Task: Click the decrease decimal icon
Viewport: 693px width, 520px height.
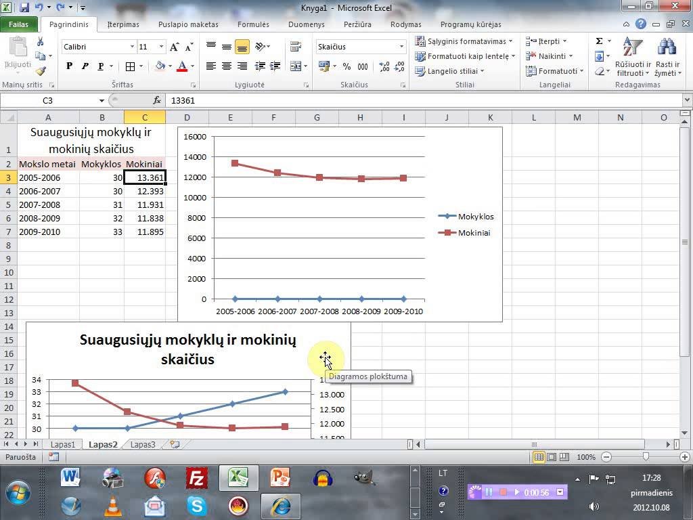Action: (x=399, y=66)
